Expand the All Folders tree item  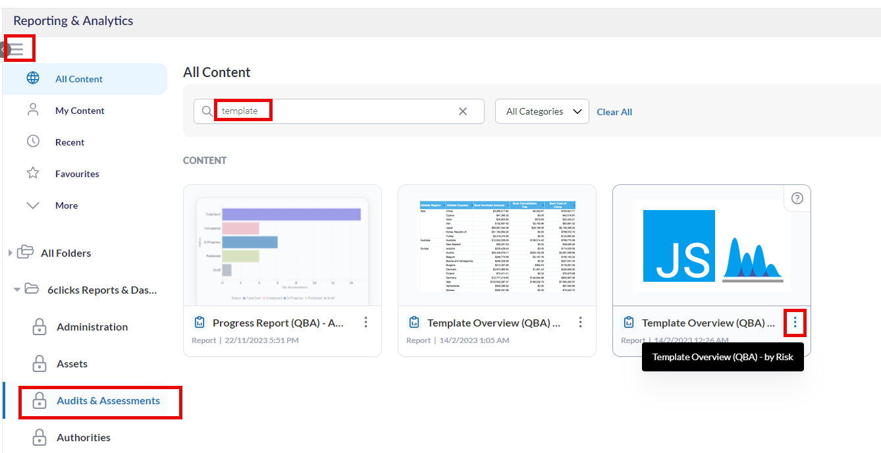point(11,252)
